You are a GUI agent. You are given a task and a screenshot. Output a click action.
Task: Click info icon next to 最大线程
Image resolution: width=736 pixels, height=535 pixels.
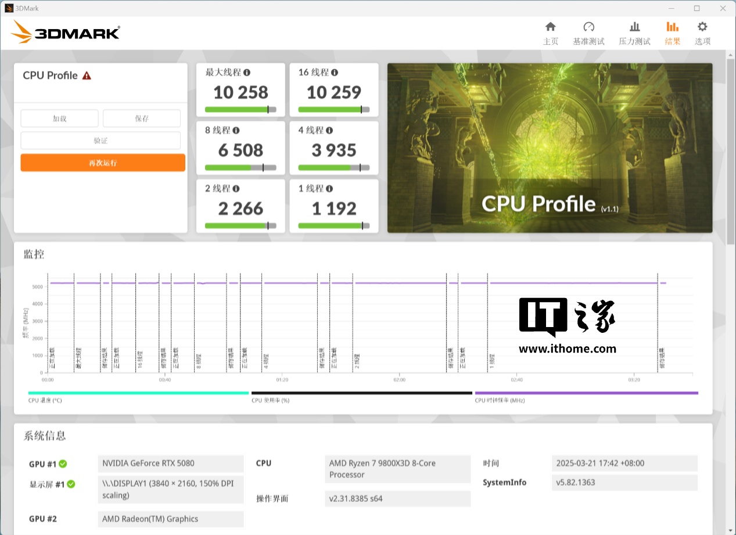(247, 73)
